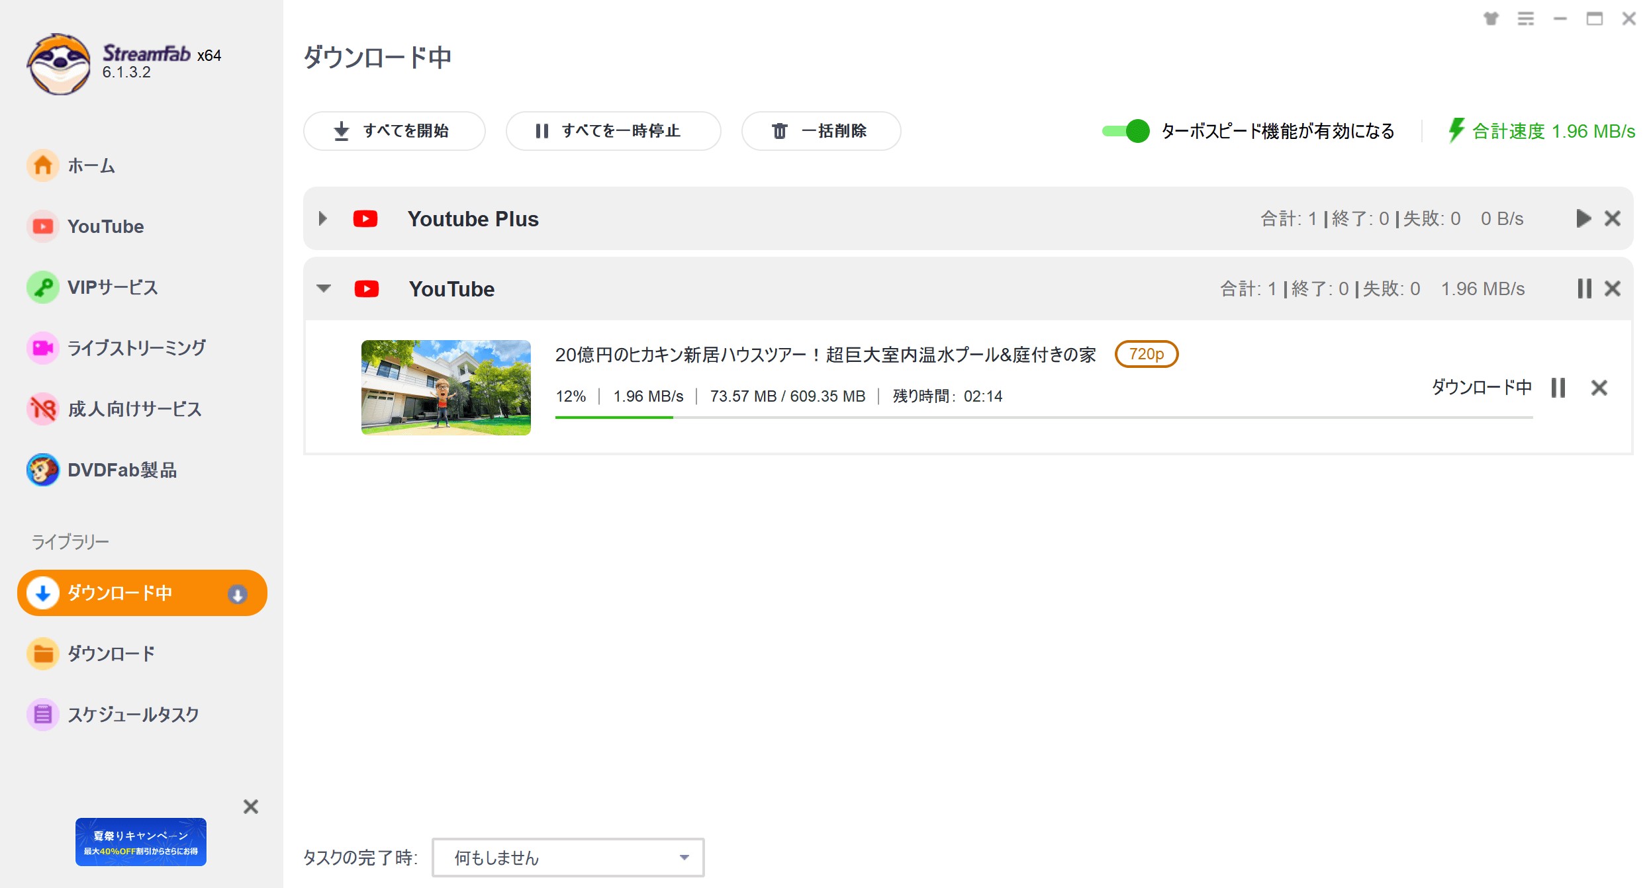Click the house tour video thumbnail

[446, 388]
